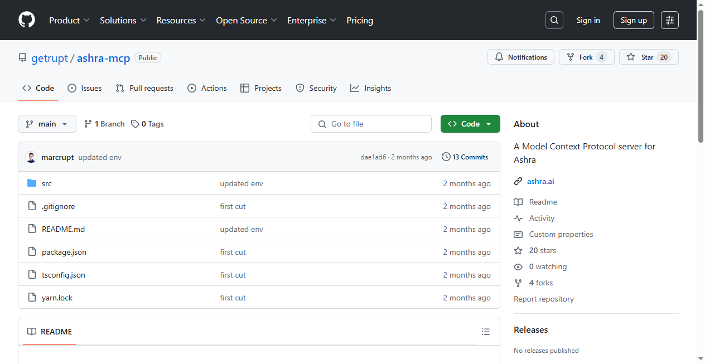Click the fork icon on Fork button

point(571,57)
